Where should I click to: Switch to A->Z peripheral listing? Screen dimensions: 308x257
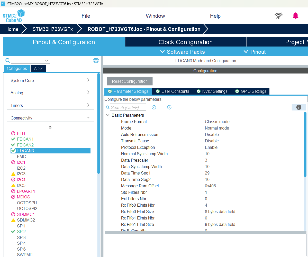coord(38,69)
